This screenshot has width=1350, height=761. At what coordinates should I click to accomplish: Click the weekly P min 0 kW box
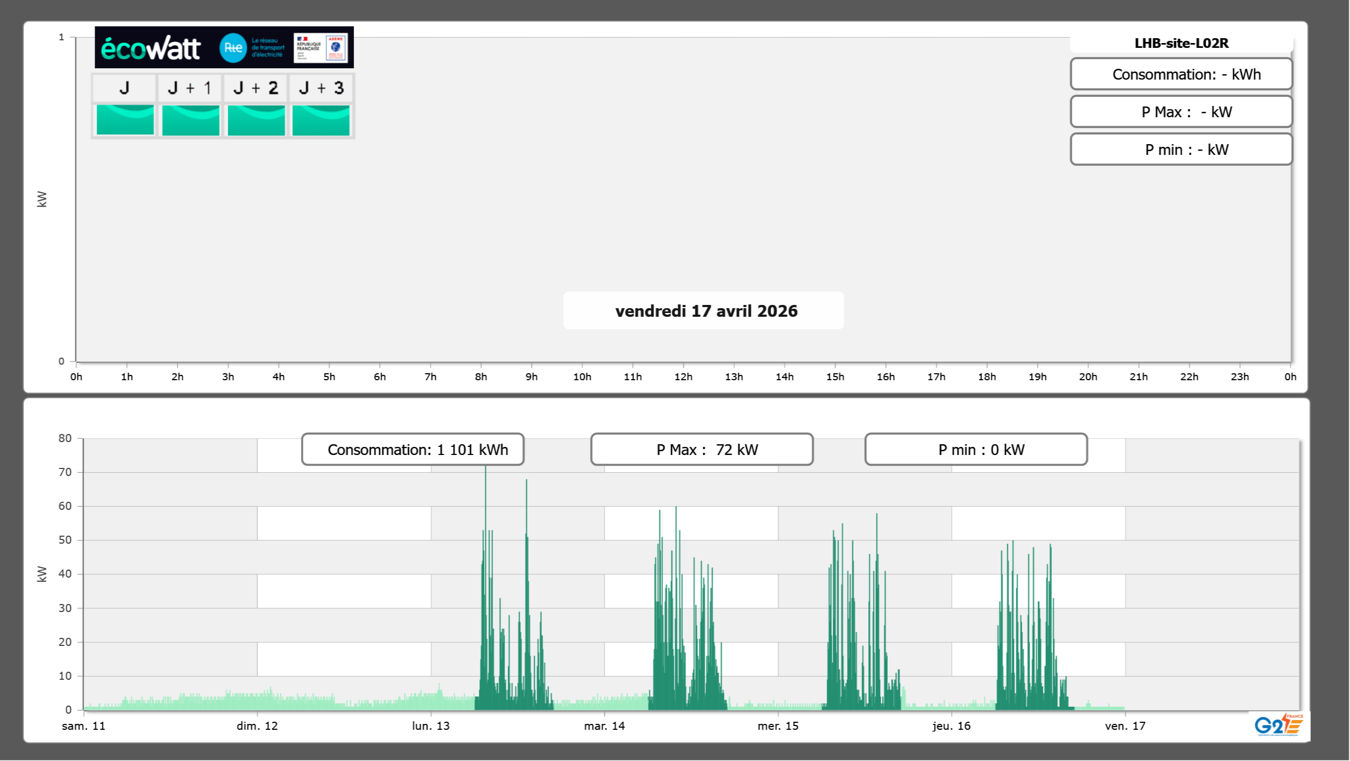[976, 450]
